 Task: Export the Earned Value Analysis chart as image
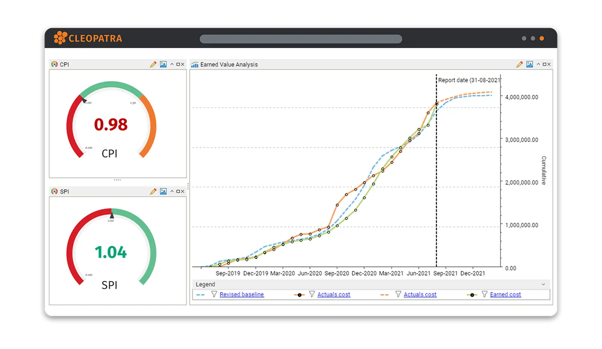coord(530,64)
